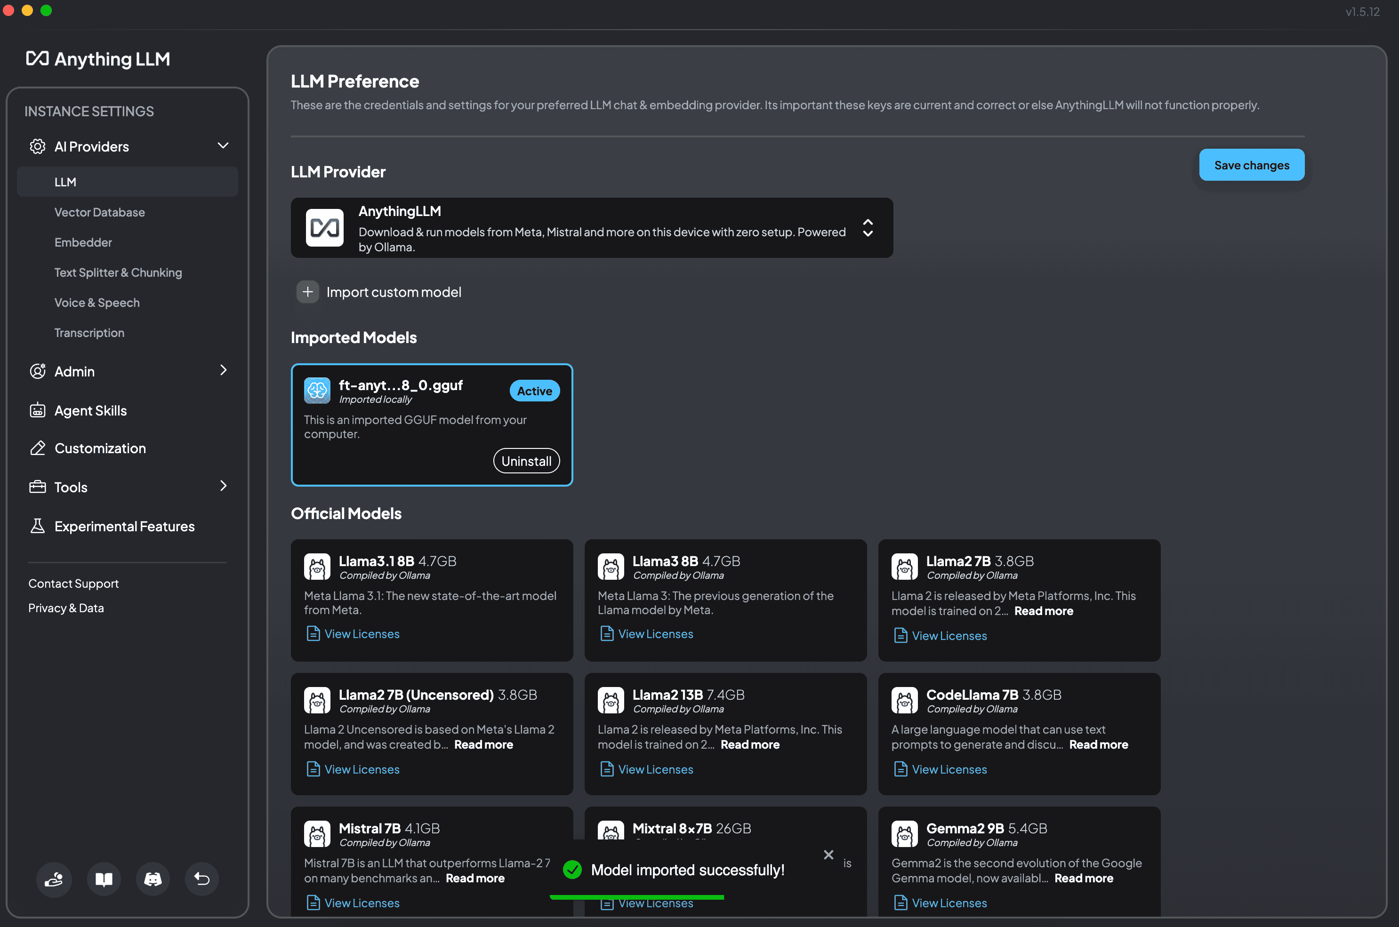The width and height of the screenshot is (1399, 927).
Task: Collapse the AI Providers section
Action: tap(223, 146)
